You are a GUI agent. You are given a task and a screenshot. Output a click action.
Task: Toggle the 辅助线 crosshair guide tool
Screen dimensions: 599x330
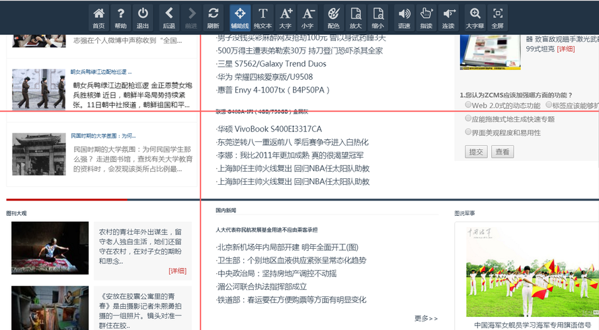240,18
